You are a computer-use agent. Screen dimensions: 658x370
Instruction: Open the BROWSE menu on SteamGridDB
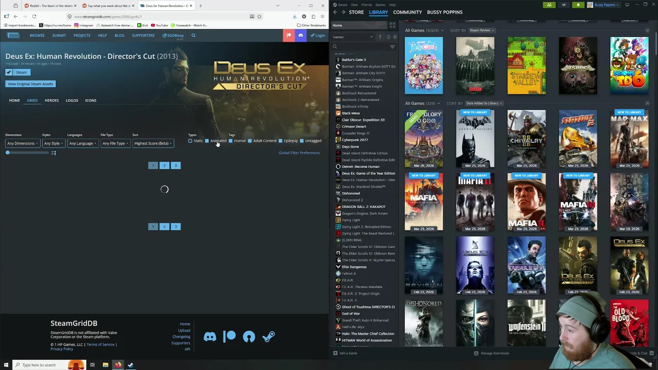point(37,35)
